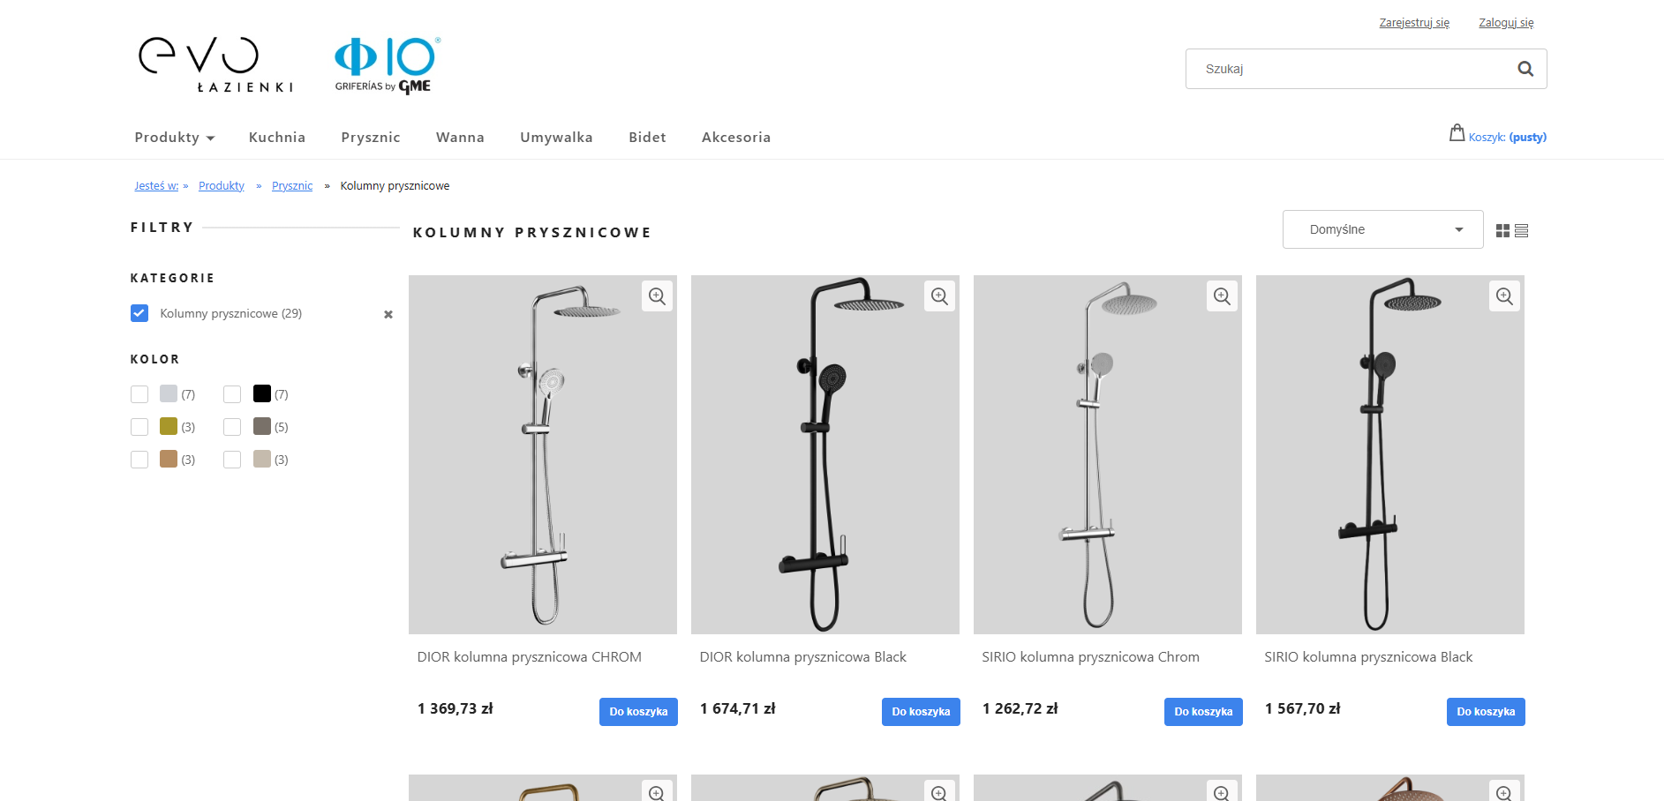
Task: Zoom SIRIO Black product image
Action: tap(1504, 296)
